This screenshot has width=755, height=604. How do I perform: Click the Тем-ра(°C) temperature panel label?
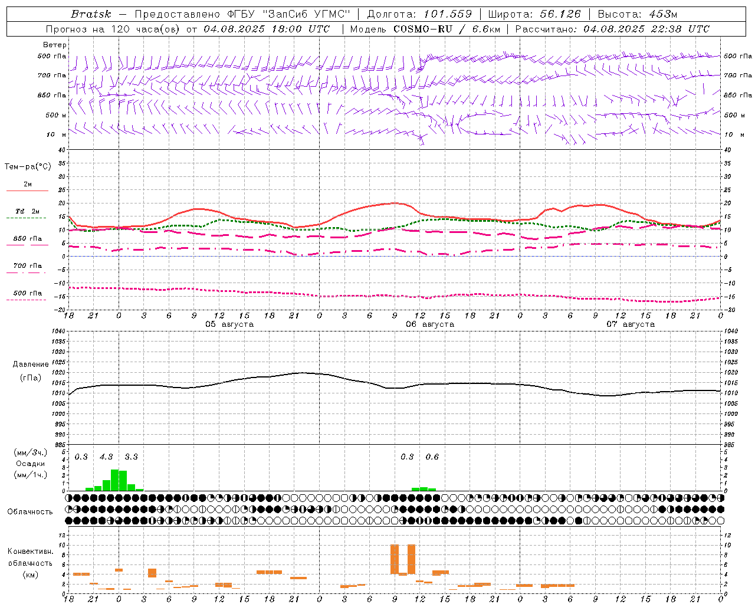pyautogui.click(x=28, y=167)
